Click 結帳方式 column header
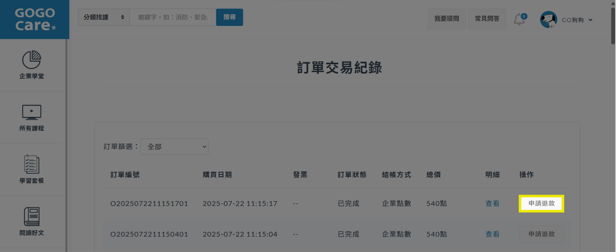Screen dimensions: 616x252 coord(397,175)
